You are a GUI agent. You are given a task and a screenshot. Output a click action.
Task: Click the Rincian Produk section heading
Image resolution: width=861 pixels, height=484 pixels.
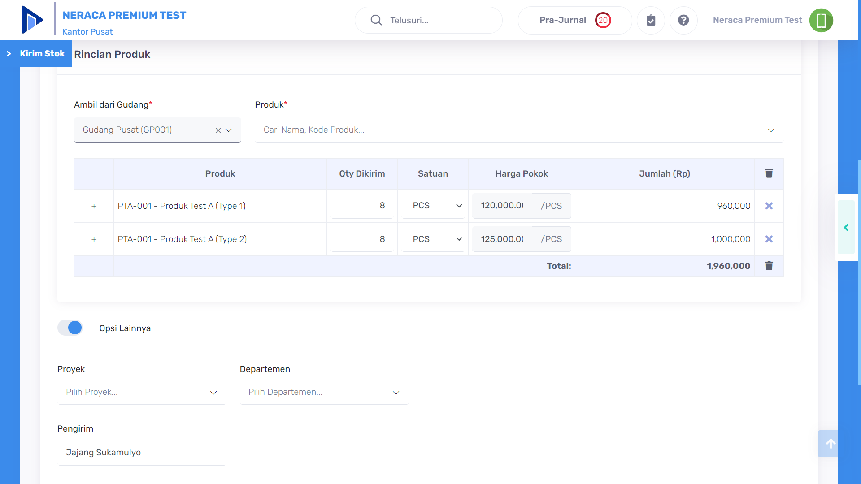(112, 54)
